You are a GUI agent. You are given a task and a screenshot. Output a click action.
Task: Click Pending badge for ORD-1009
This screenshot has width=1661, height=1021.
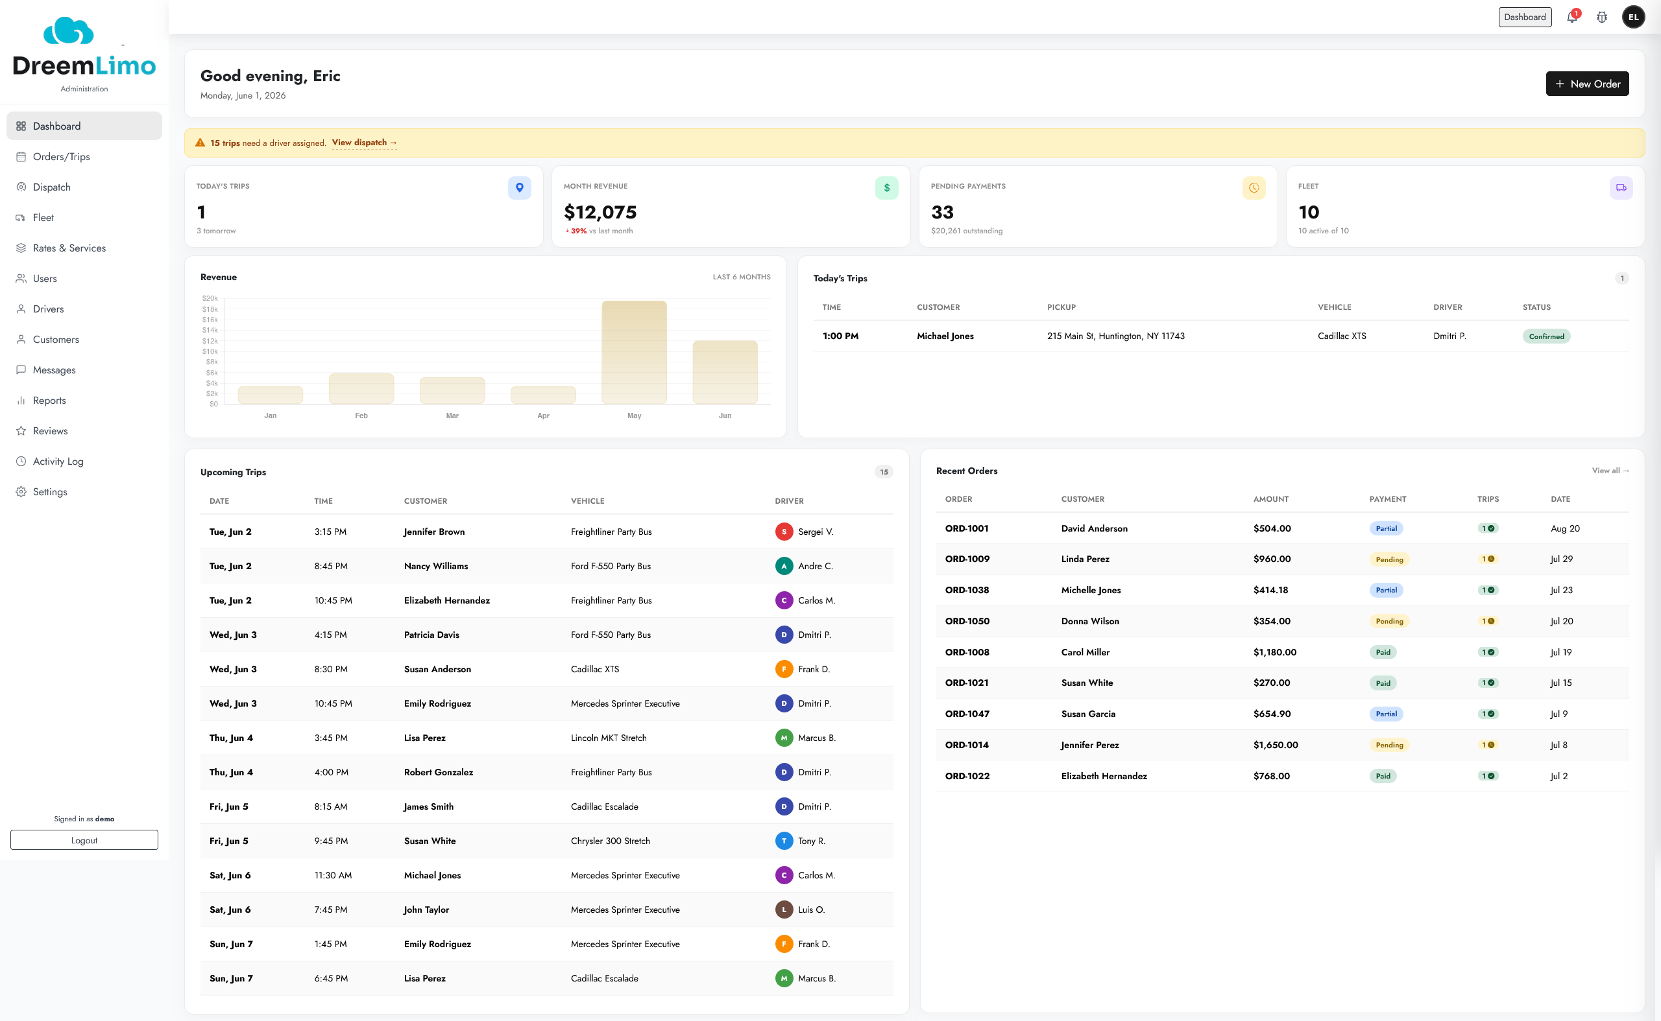1388,559
